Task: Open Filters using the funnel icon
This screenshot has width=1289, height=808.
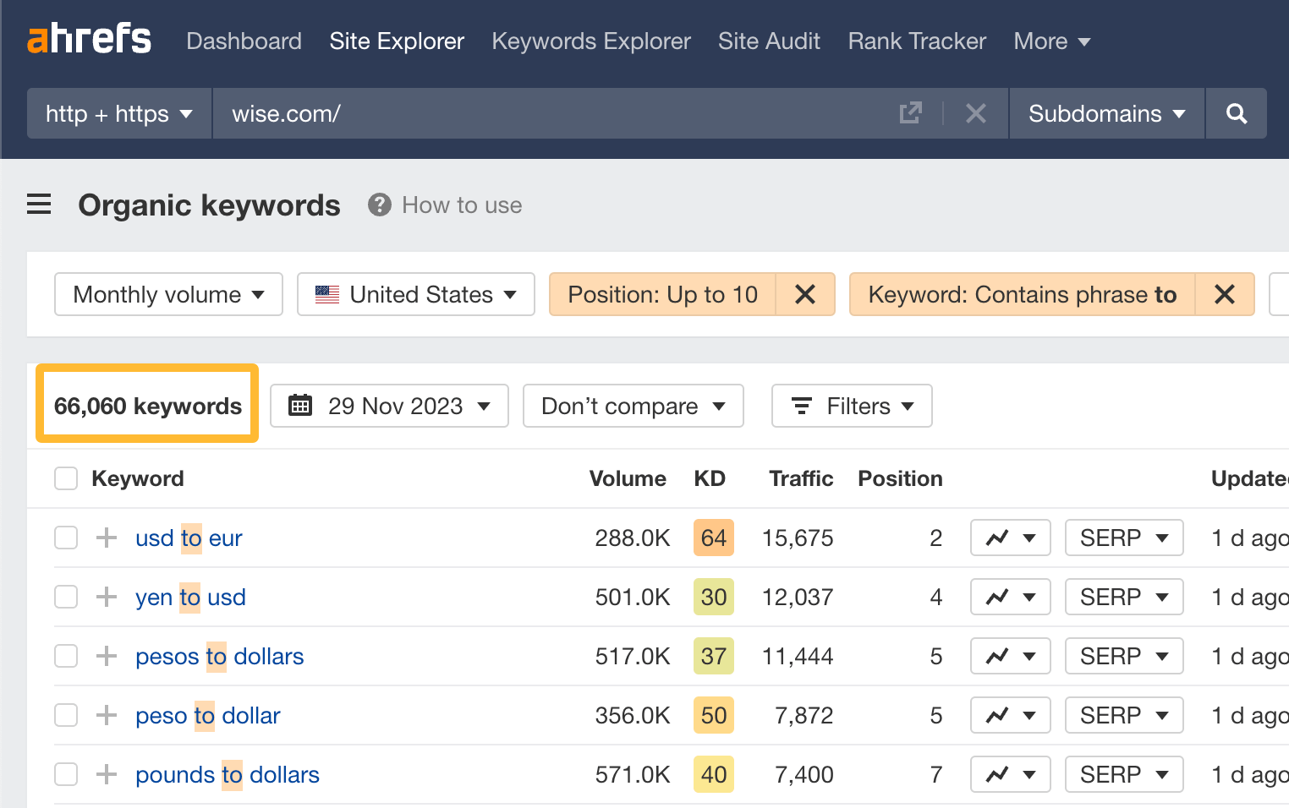Action: pos(801,406)
